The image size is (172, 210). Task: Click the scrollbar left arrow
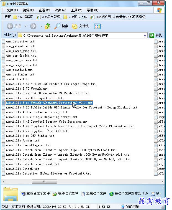tap(3, 182)
